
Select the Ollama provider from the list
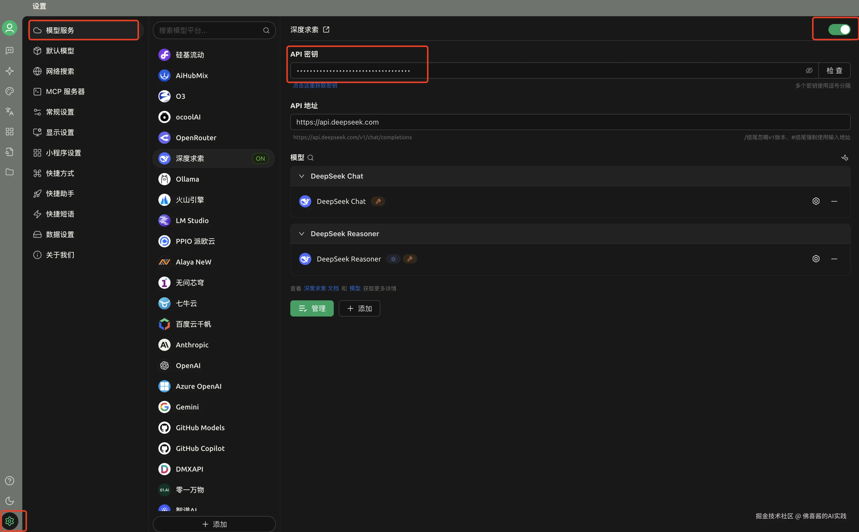point(187,179)
